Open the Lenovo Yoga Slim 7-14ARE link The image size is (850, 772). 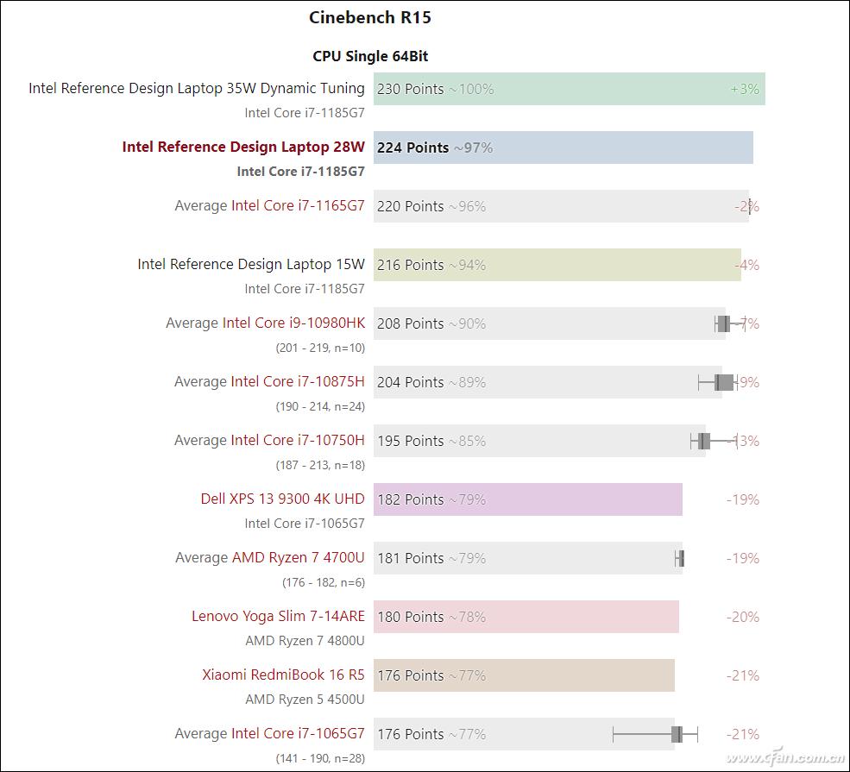coord(278,617)
